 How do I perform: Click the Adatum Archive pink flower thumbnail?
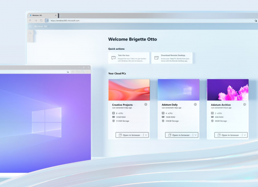coord(228,90)
